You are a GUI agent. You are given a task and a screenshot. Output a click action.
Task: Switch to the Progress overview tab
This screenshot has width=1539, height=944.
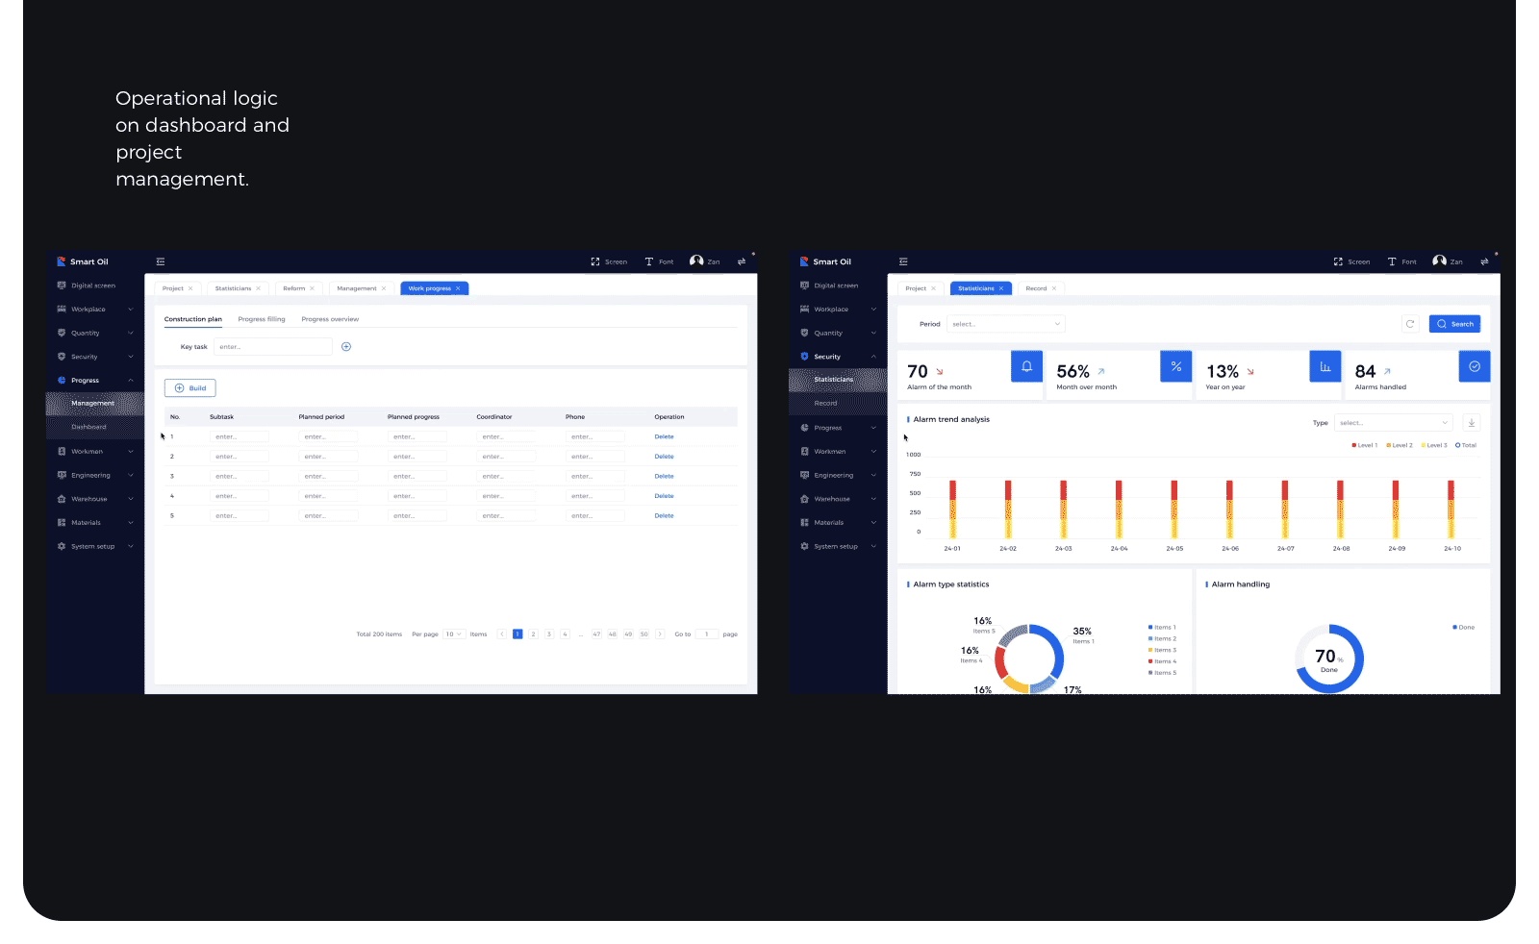(x=330, y=319)
